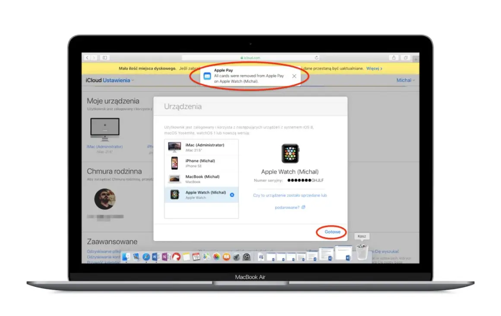The height and width of the screenshot is (316, 501).
Task: Open the iMac (Administrator) link in background page
Action: [105, 147]
